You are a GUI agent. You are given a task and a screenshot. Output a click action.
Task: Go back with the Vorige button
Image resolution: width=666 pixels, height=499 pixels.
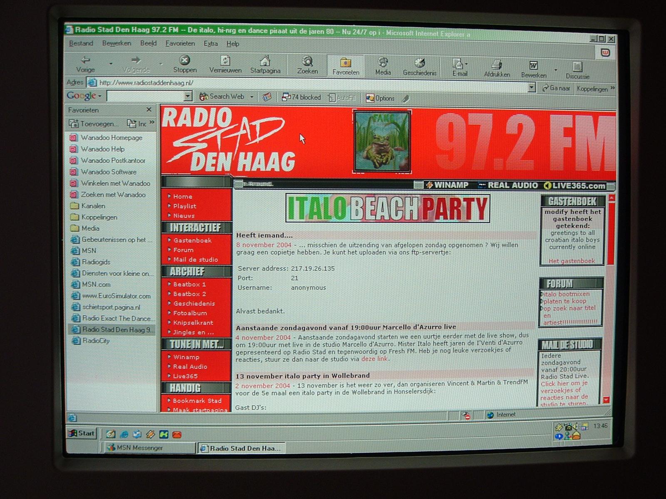[86, 64]
